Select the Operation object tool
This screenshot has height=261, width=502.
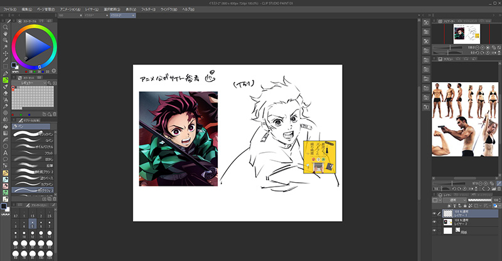click(x=6, y=41)
